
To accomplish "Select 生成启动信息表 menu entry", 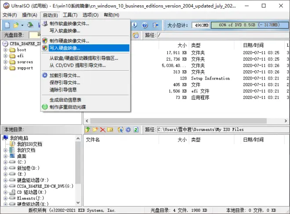I will [86, 100].
